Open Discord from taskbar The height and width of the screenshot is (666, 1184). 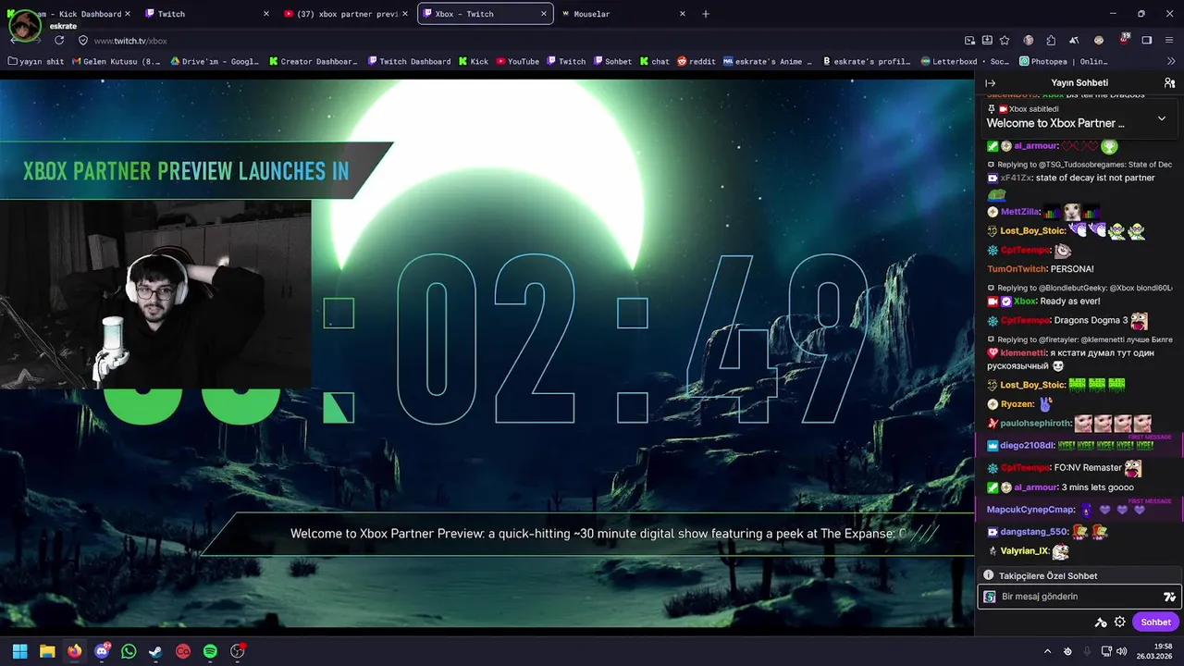[102, 651]
